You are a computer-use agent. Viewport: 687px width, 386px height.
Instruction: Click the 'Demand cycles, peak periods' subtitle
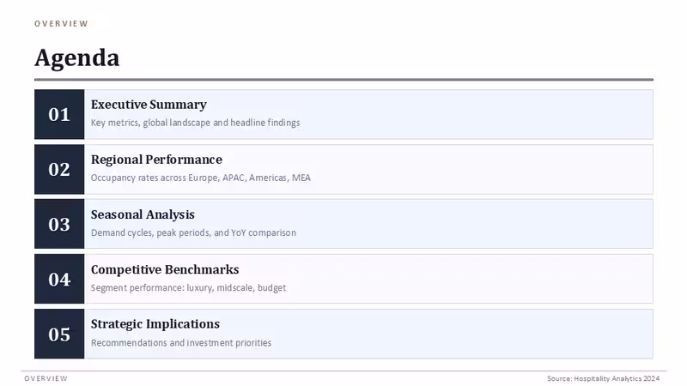(x=193, y=232)
